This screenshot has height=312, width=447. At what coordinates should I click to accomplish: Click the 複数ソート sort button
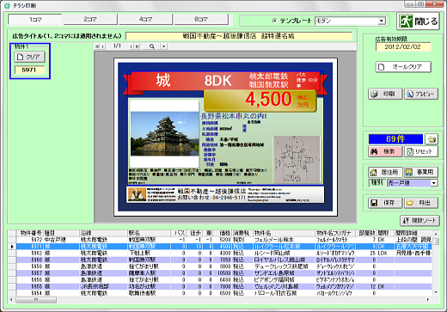419,221
